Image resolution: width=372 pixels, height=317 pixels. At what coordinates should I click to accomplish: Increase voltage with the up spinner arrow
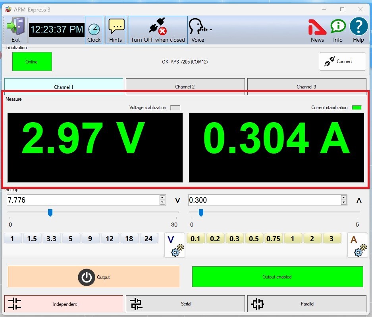tap(162, 198)
